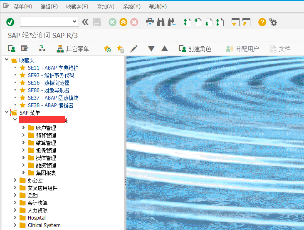Click Add to Favorites star icon
This screenshot has height=230, width=304.
[x=107, y=49]
